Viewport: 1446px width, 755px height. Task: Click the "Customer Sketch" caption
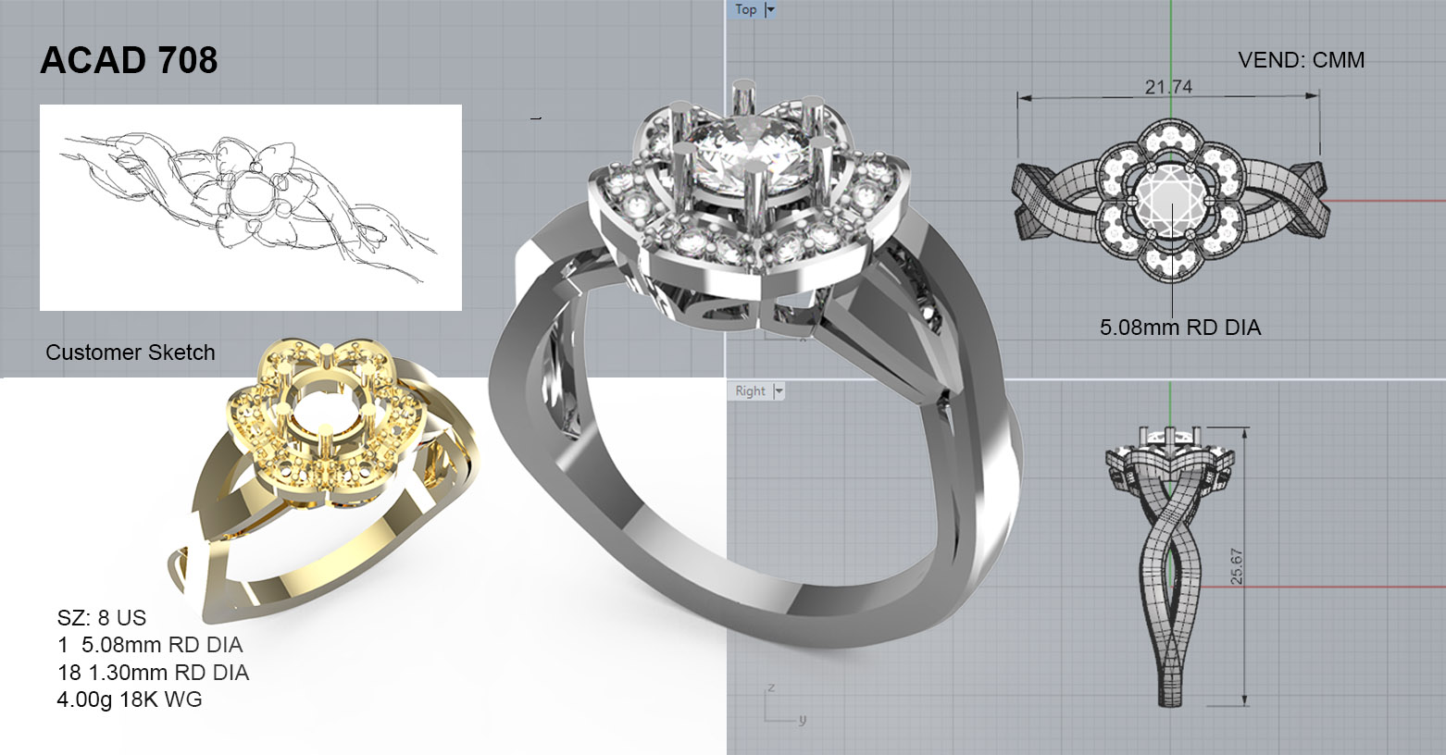click(131, 353)
